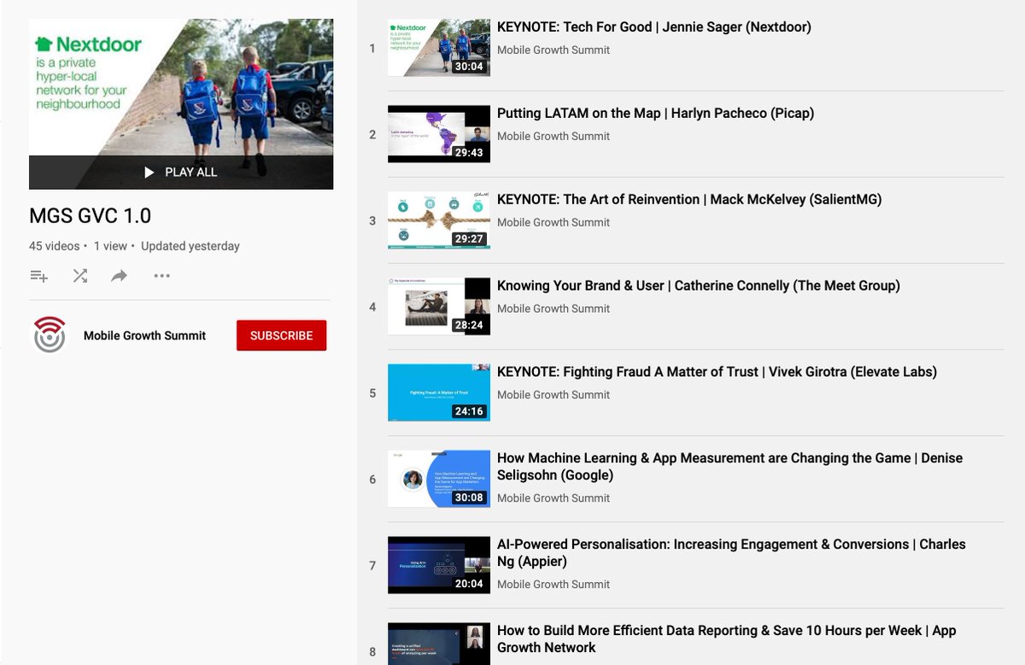The height and width of the screenshot is (665, 1025).
Task: Click channel name under Putting LATAM video
Action: tap(553, 137)
